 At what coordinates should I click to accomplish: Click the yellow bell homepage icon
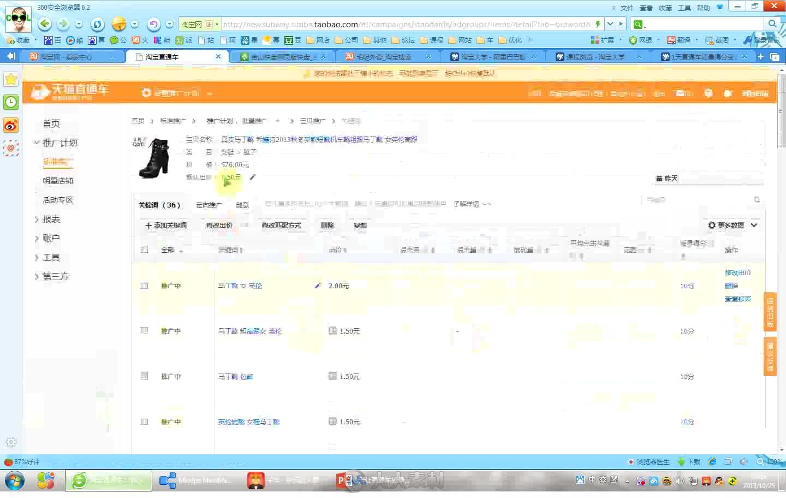coord(118,24)
